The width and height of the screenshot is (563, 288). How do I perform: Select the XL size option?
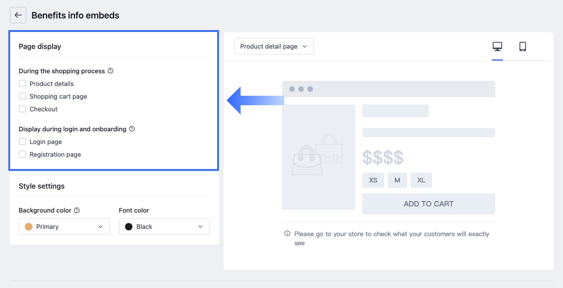421,180
